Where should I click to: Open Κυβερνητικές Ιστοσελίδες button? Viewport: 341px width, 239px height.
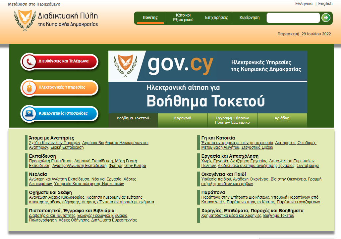point(59,113)
